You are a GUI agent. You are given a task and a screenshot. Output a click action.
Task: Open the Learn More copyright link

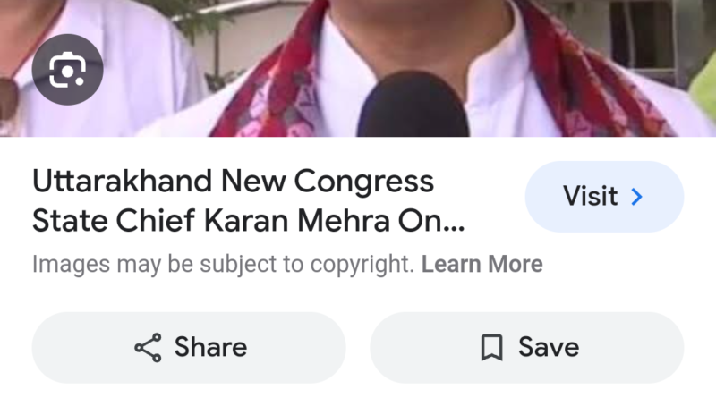pos(482,264)
